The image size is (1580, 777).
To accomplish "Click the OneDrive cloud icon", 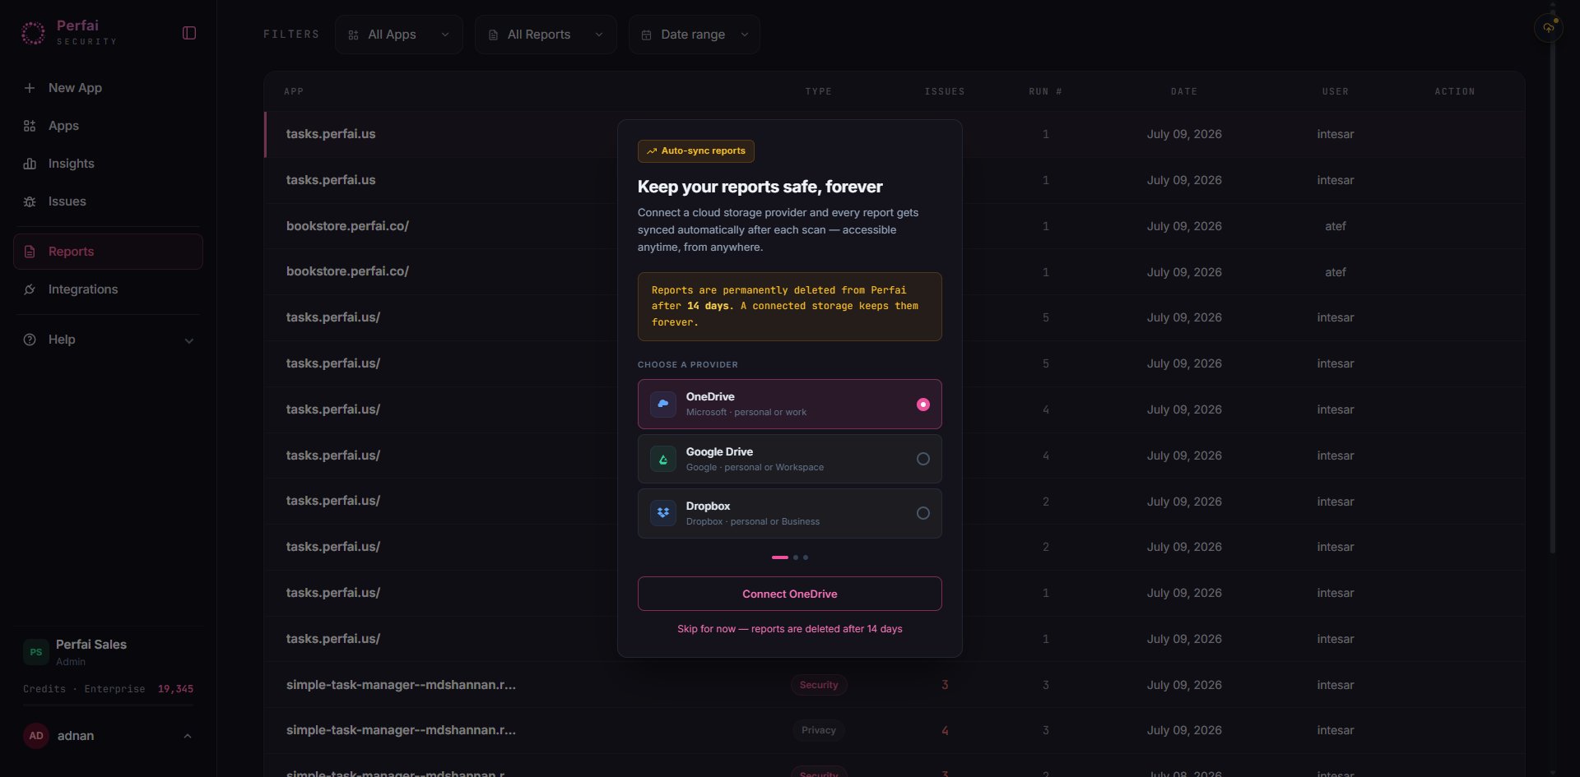I will pyautogui.click(x=663, y=404).
